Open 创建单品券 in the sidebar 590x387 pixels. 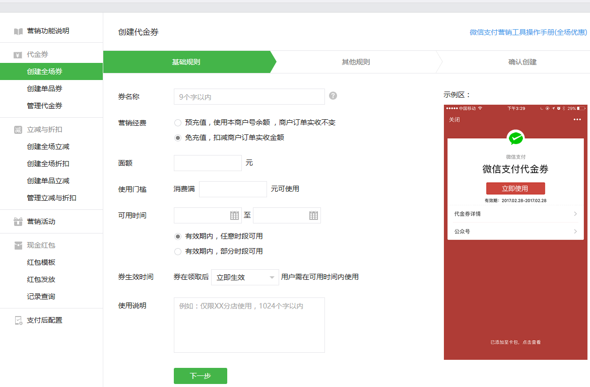[44, 89]
